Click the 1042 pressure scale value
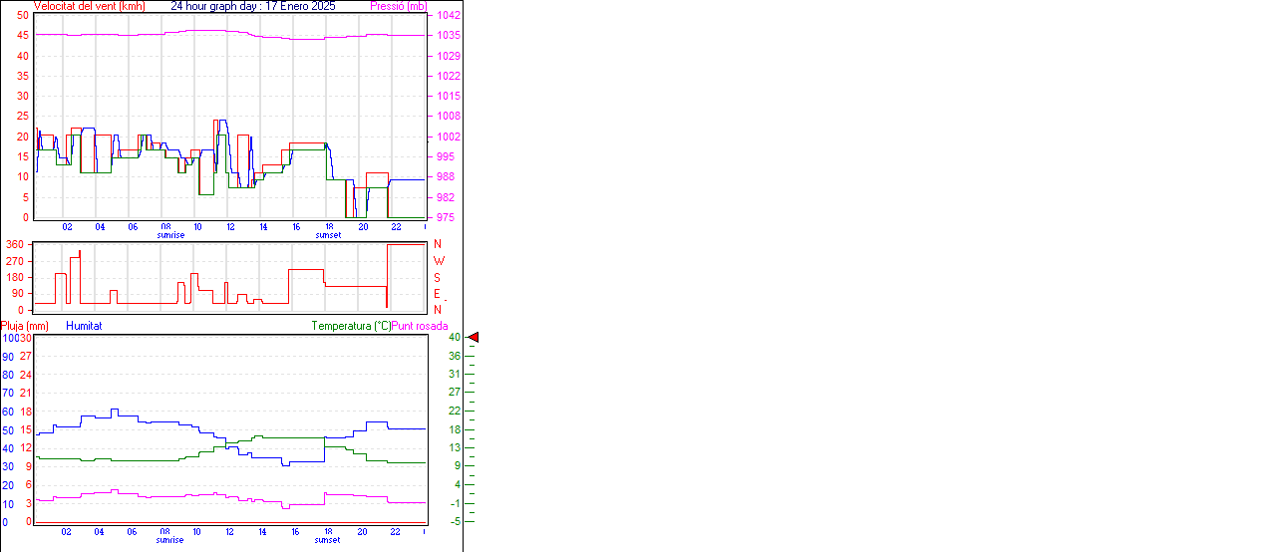 [447, 16]
